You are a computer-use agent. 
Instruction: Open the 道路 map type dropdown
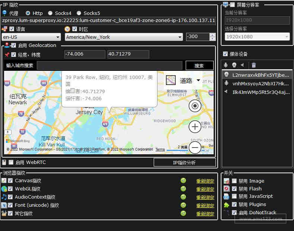(198, 80)
